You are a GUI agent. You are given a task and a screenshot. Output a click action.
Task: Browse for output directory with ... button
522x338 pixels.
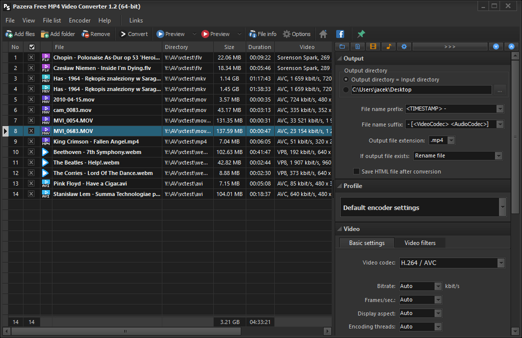click(500, 90)
